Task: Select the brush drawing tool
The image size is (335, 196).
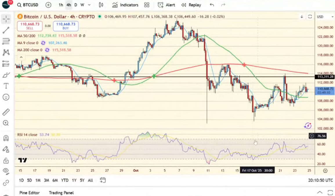Action: [x=6, y=75]
